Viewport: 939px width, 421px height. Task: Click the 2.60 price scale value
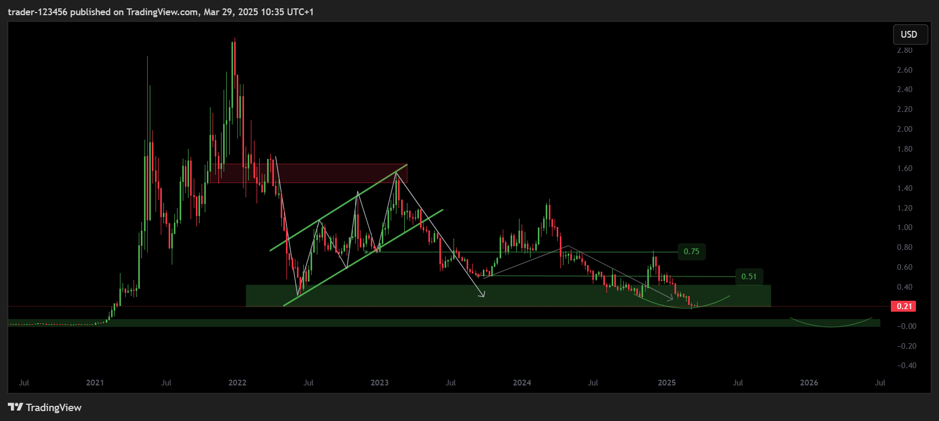(904, 70)
